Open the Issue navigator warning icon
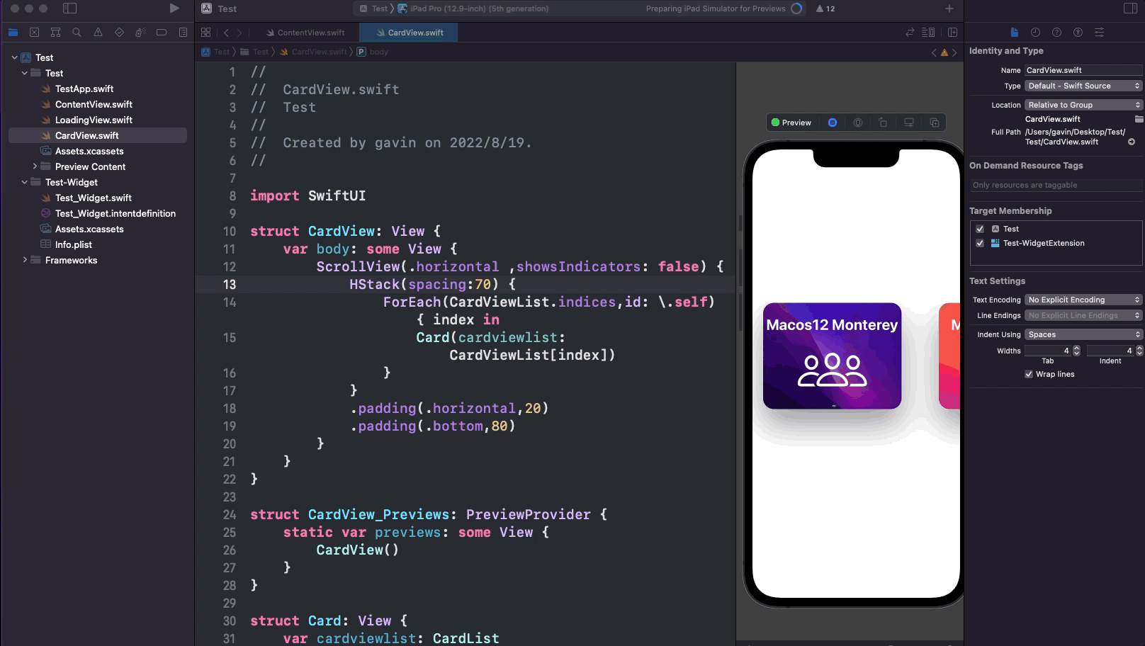 click(98, 33)
